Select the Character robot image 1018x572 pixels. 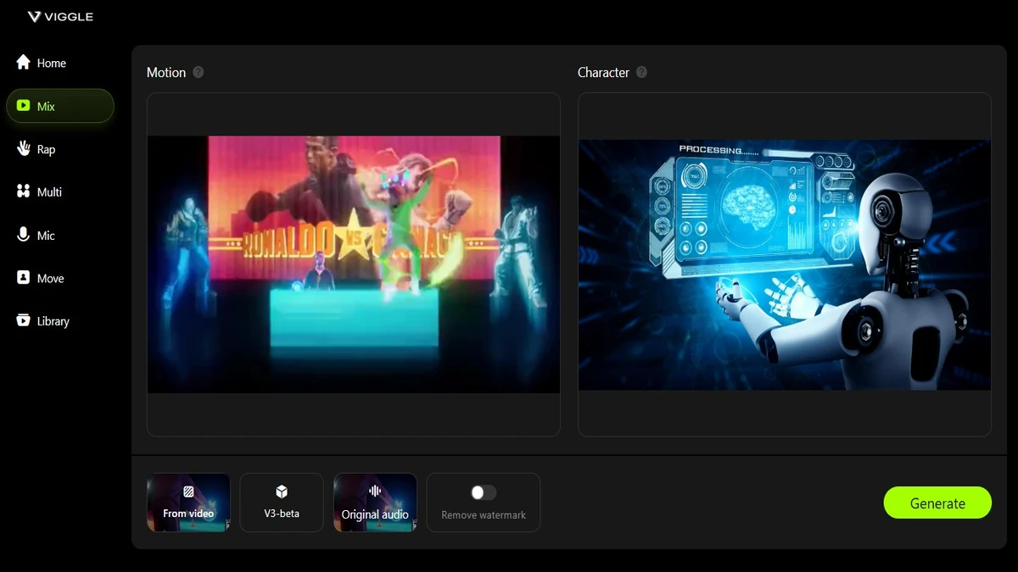point(785,264)
